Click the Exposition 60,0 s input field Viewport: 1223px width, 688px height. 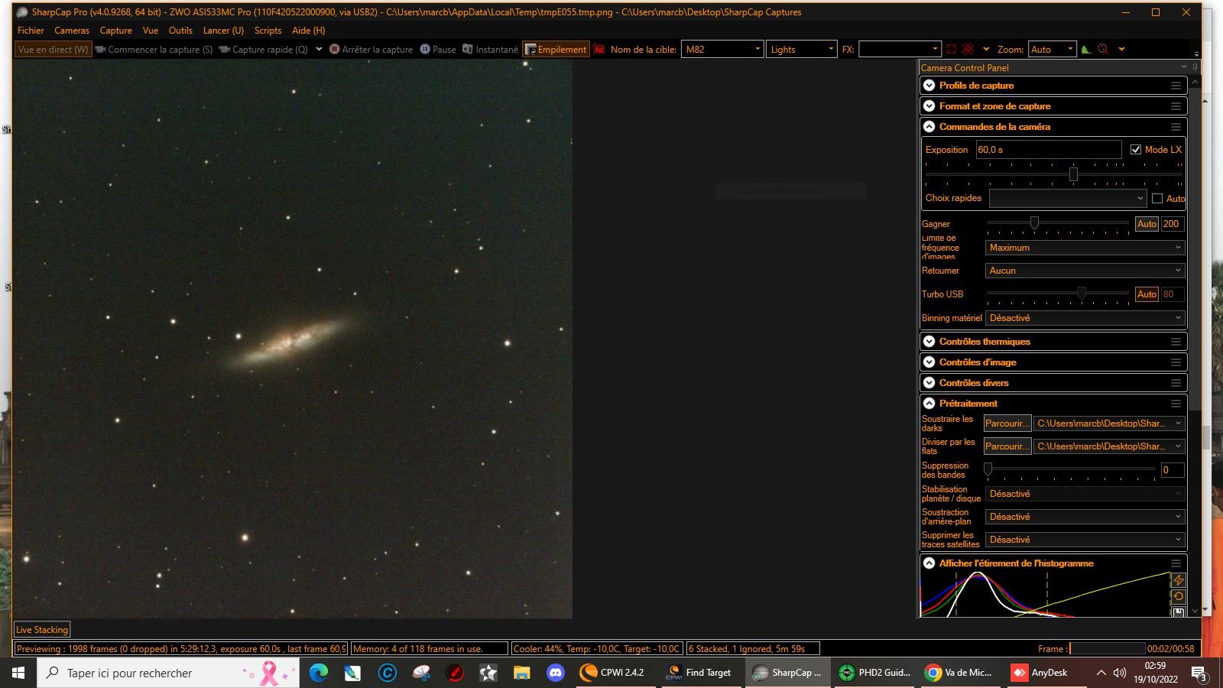[x=1048, y=150]
